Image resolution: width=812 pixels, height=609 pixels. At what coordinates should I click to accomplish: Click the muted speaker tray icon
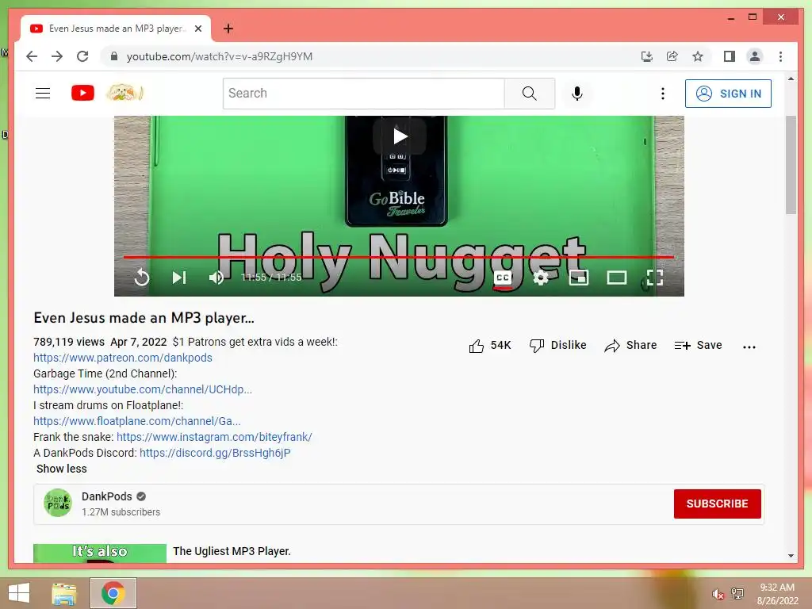718,594
